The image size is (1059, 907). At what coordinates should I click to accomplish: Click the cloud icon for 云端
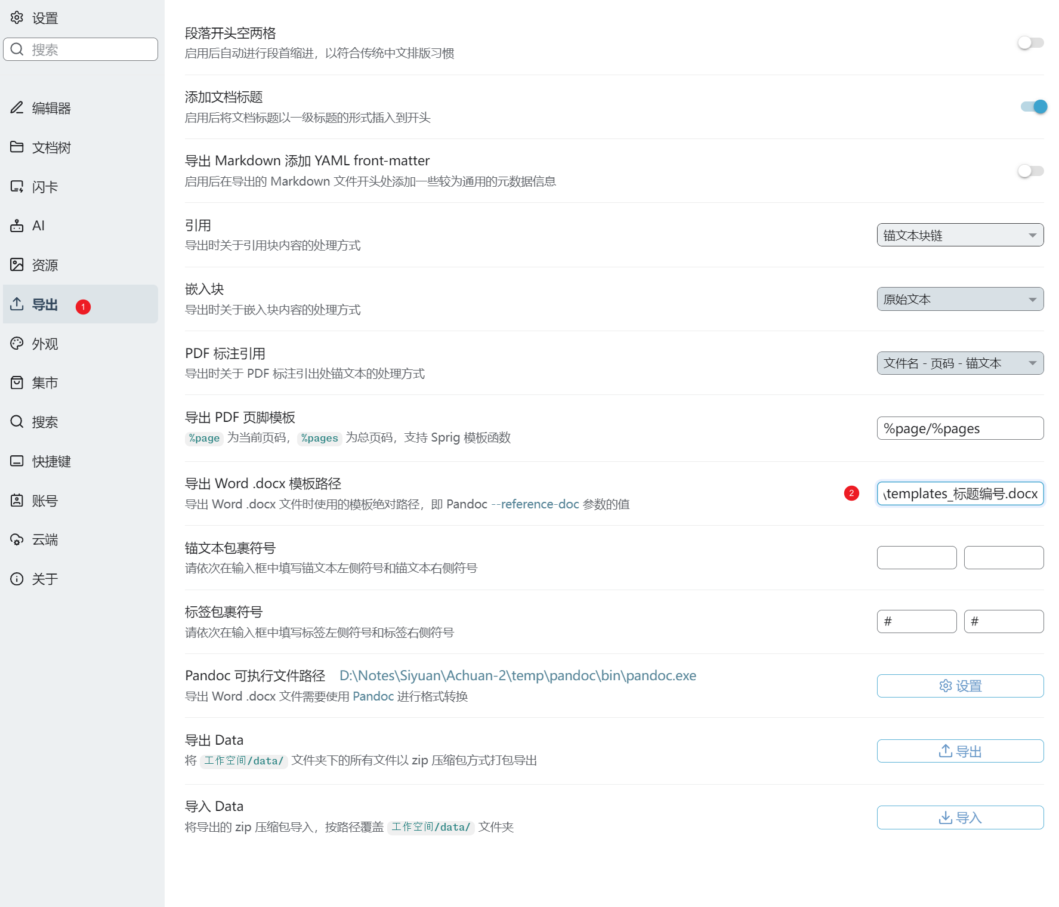pyautogui.click(x=17, y=539)
